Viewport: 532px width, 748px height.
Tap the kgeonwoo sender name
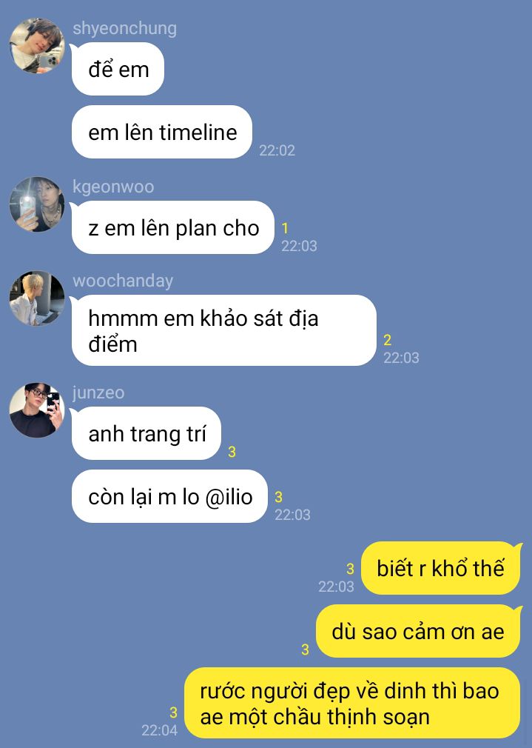point(113,187)
